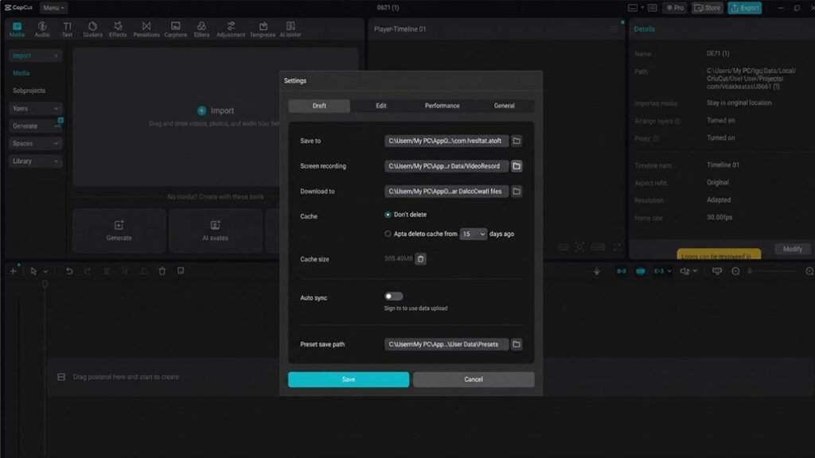The image size is (815, 458).
Task: Save the settings
Action: coord(349,379)
